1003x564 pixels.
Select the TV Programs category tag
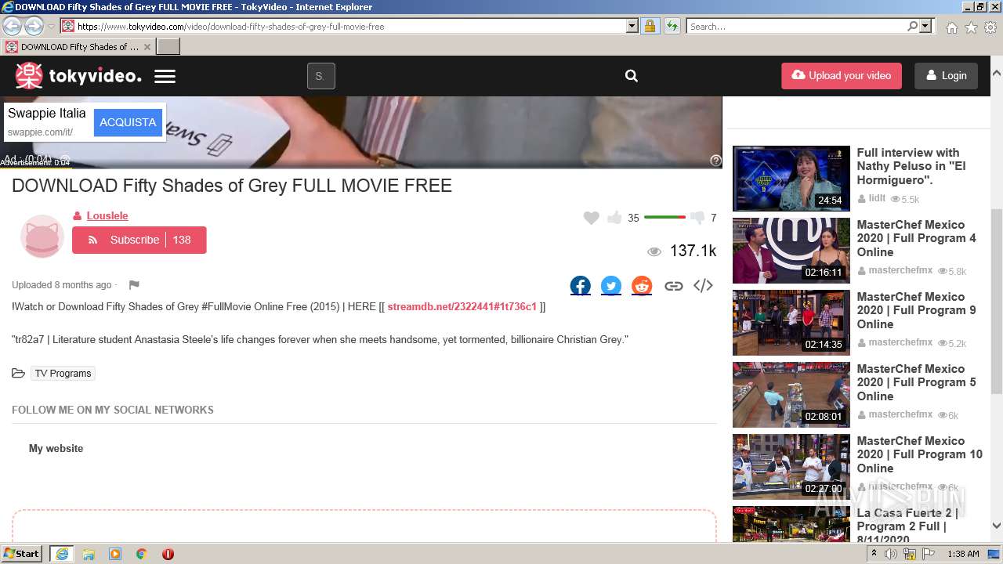click(x=63, y=374)
